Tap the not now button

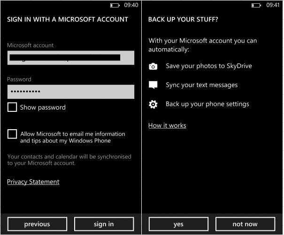click(245, 224)
